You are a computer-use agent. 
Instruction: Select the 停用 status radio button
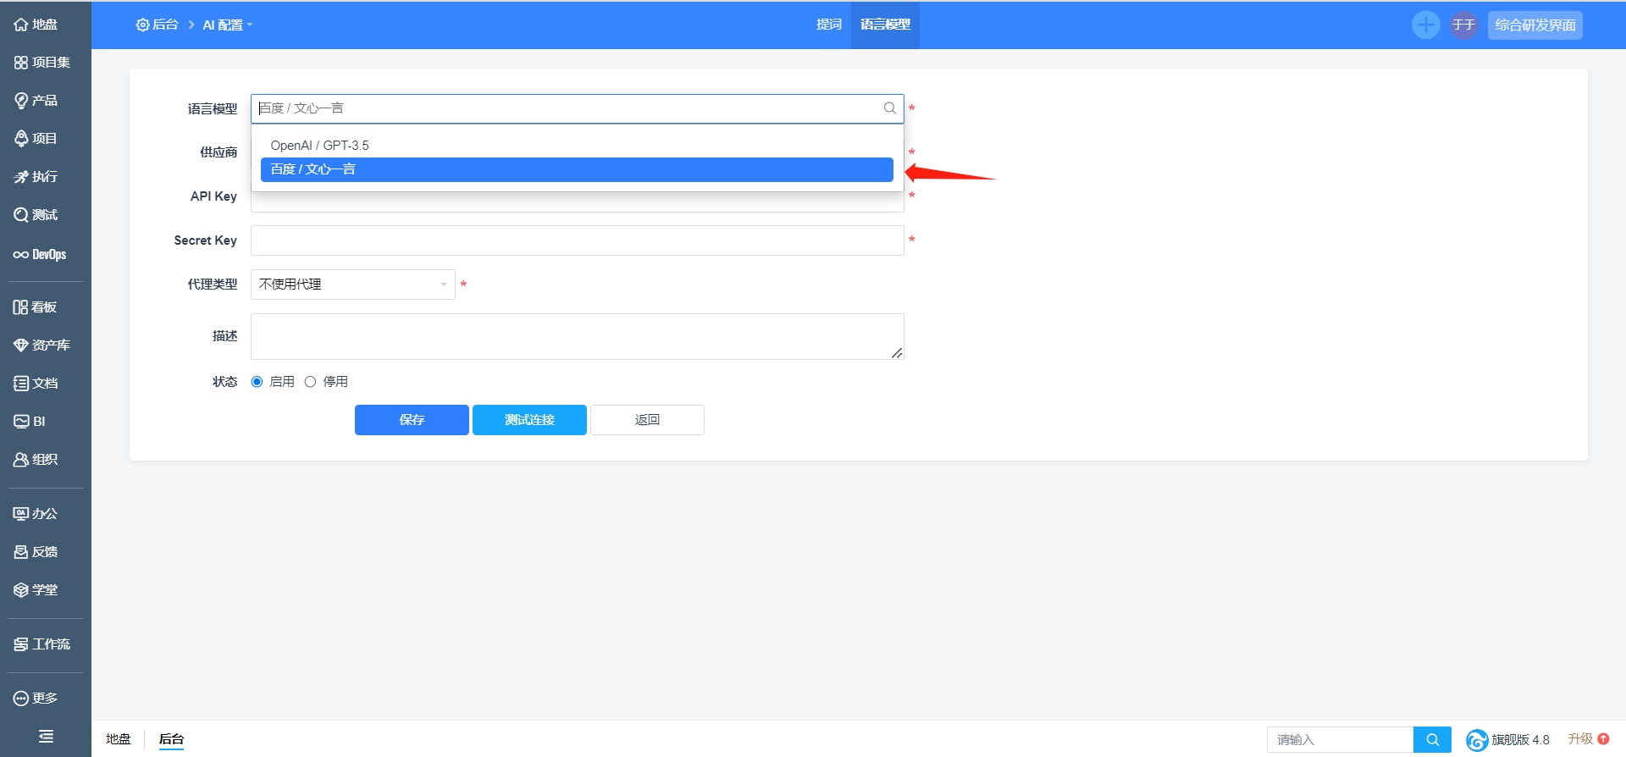(x=310, y=382)
